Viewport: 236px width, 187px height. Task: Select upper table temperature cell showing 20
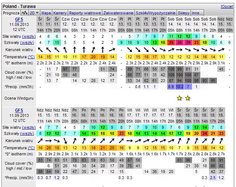click(x=93, y=57)
